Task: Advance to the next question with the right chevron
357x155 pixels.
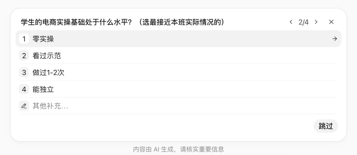Action: coord(316,22)
